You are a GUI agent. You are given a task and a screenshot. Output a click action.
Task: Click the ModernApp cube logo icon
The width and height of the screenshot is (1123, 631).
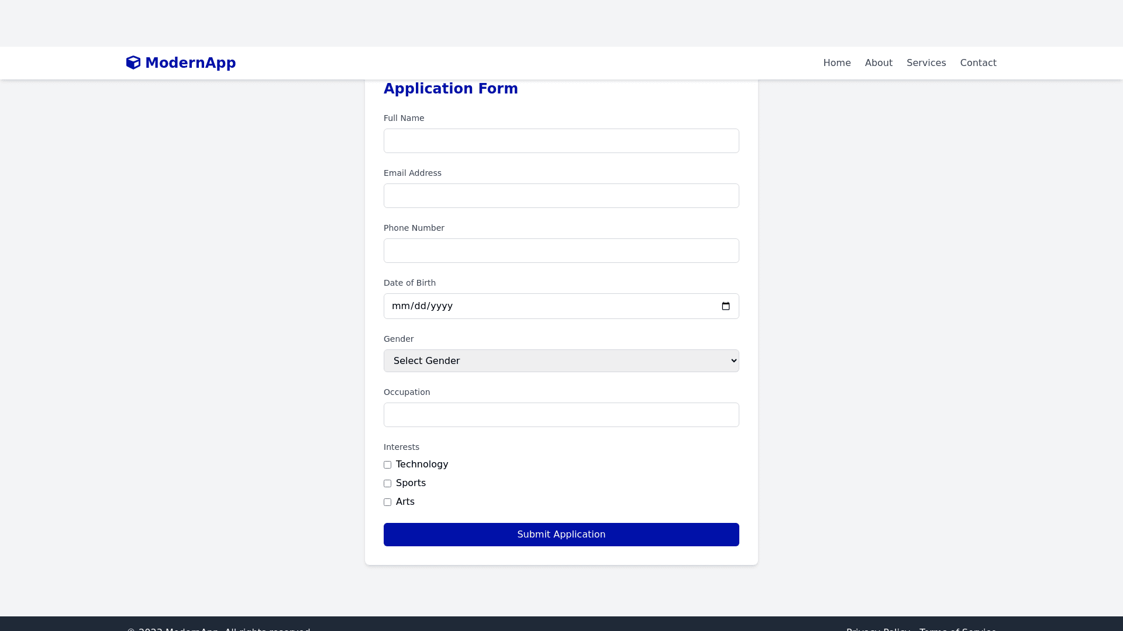(x=133, y=63)
